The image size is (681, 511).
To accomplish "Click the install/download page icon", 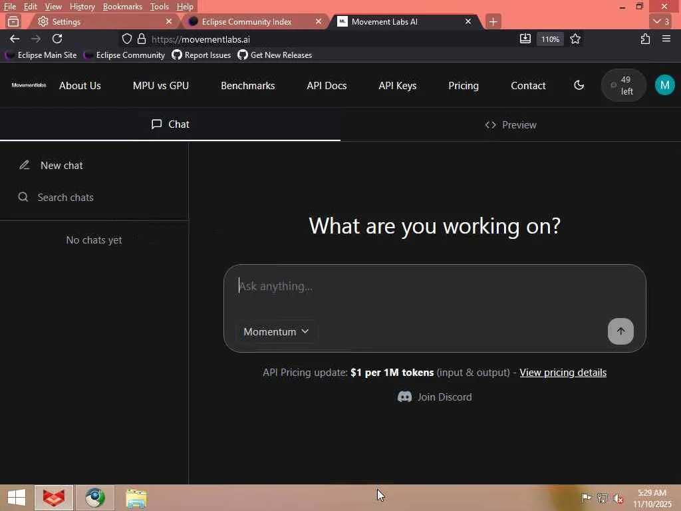I will [525, 39].
